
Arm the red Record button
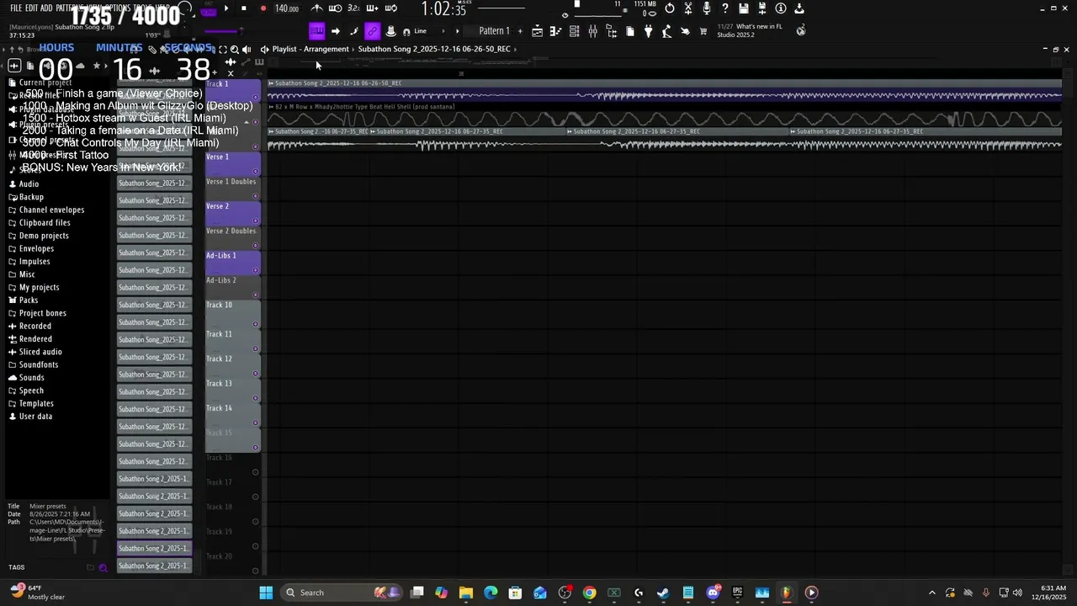263,8
